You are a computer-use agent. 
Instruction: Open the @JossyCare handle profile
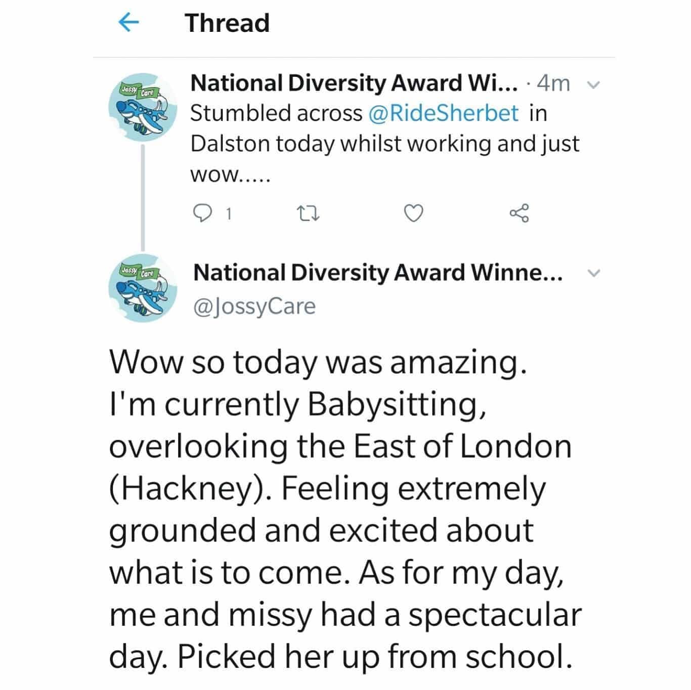tap(254, 306)
